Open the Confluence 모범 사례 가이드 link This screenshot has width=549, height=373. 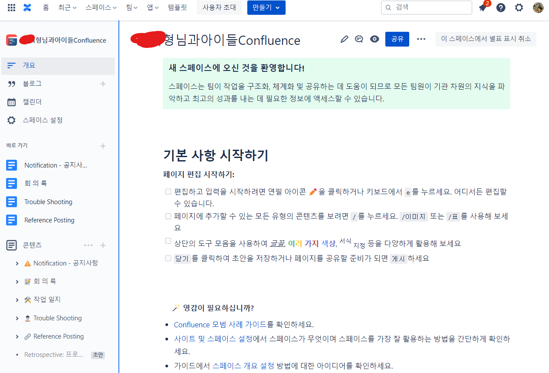[x=220, y=325]
